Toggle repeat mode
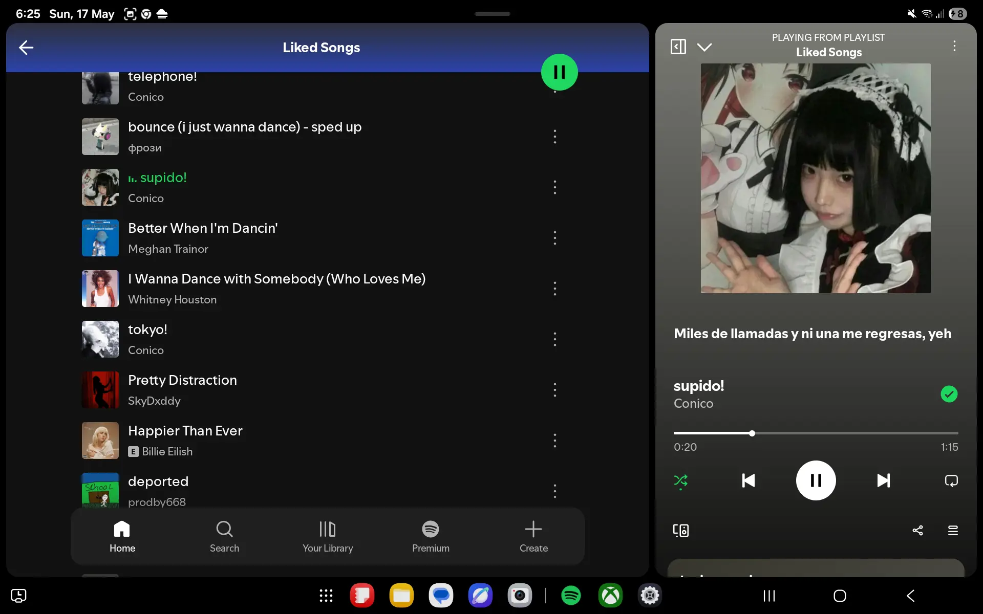This screenshot has width=983, height=614. click(951, 480)
